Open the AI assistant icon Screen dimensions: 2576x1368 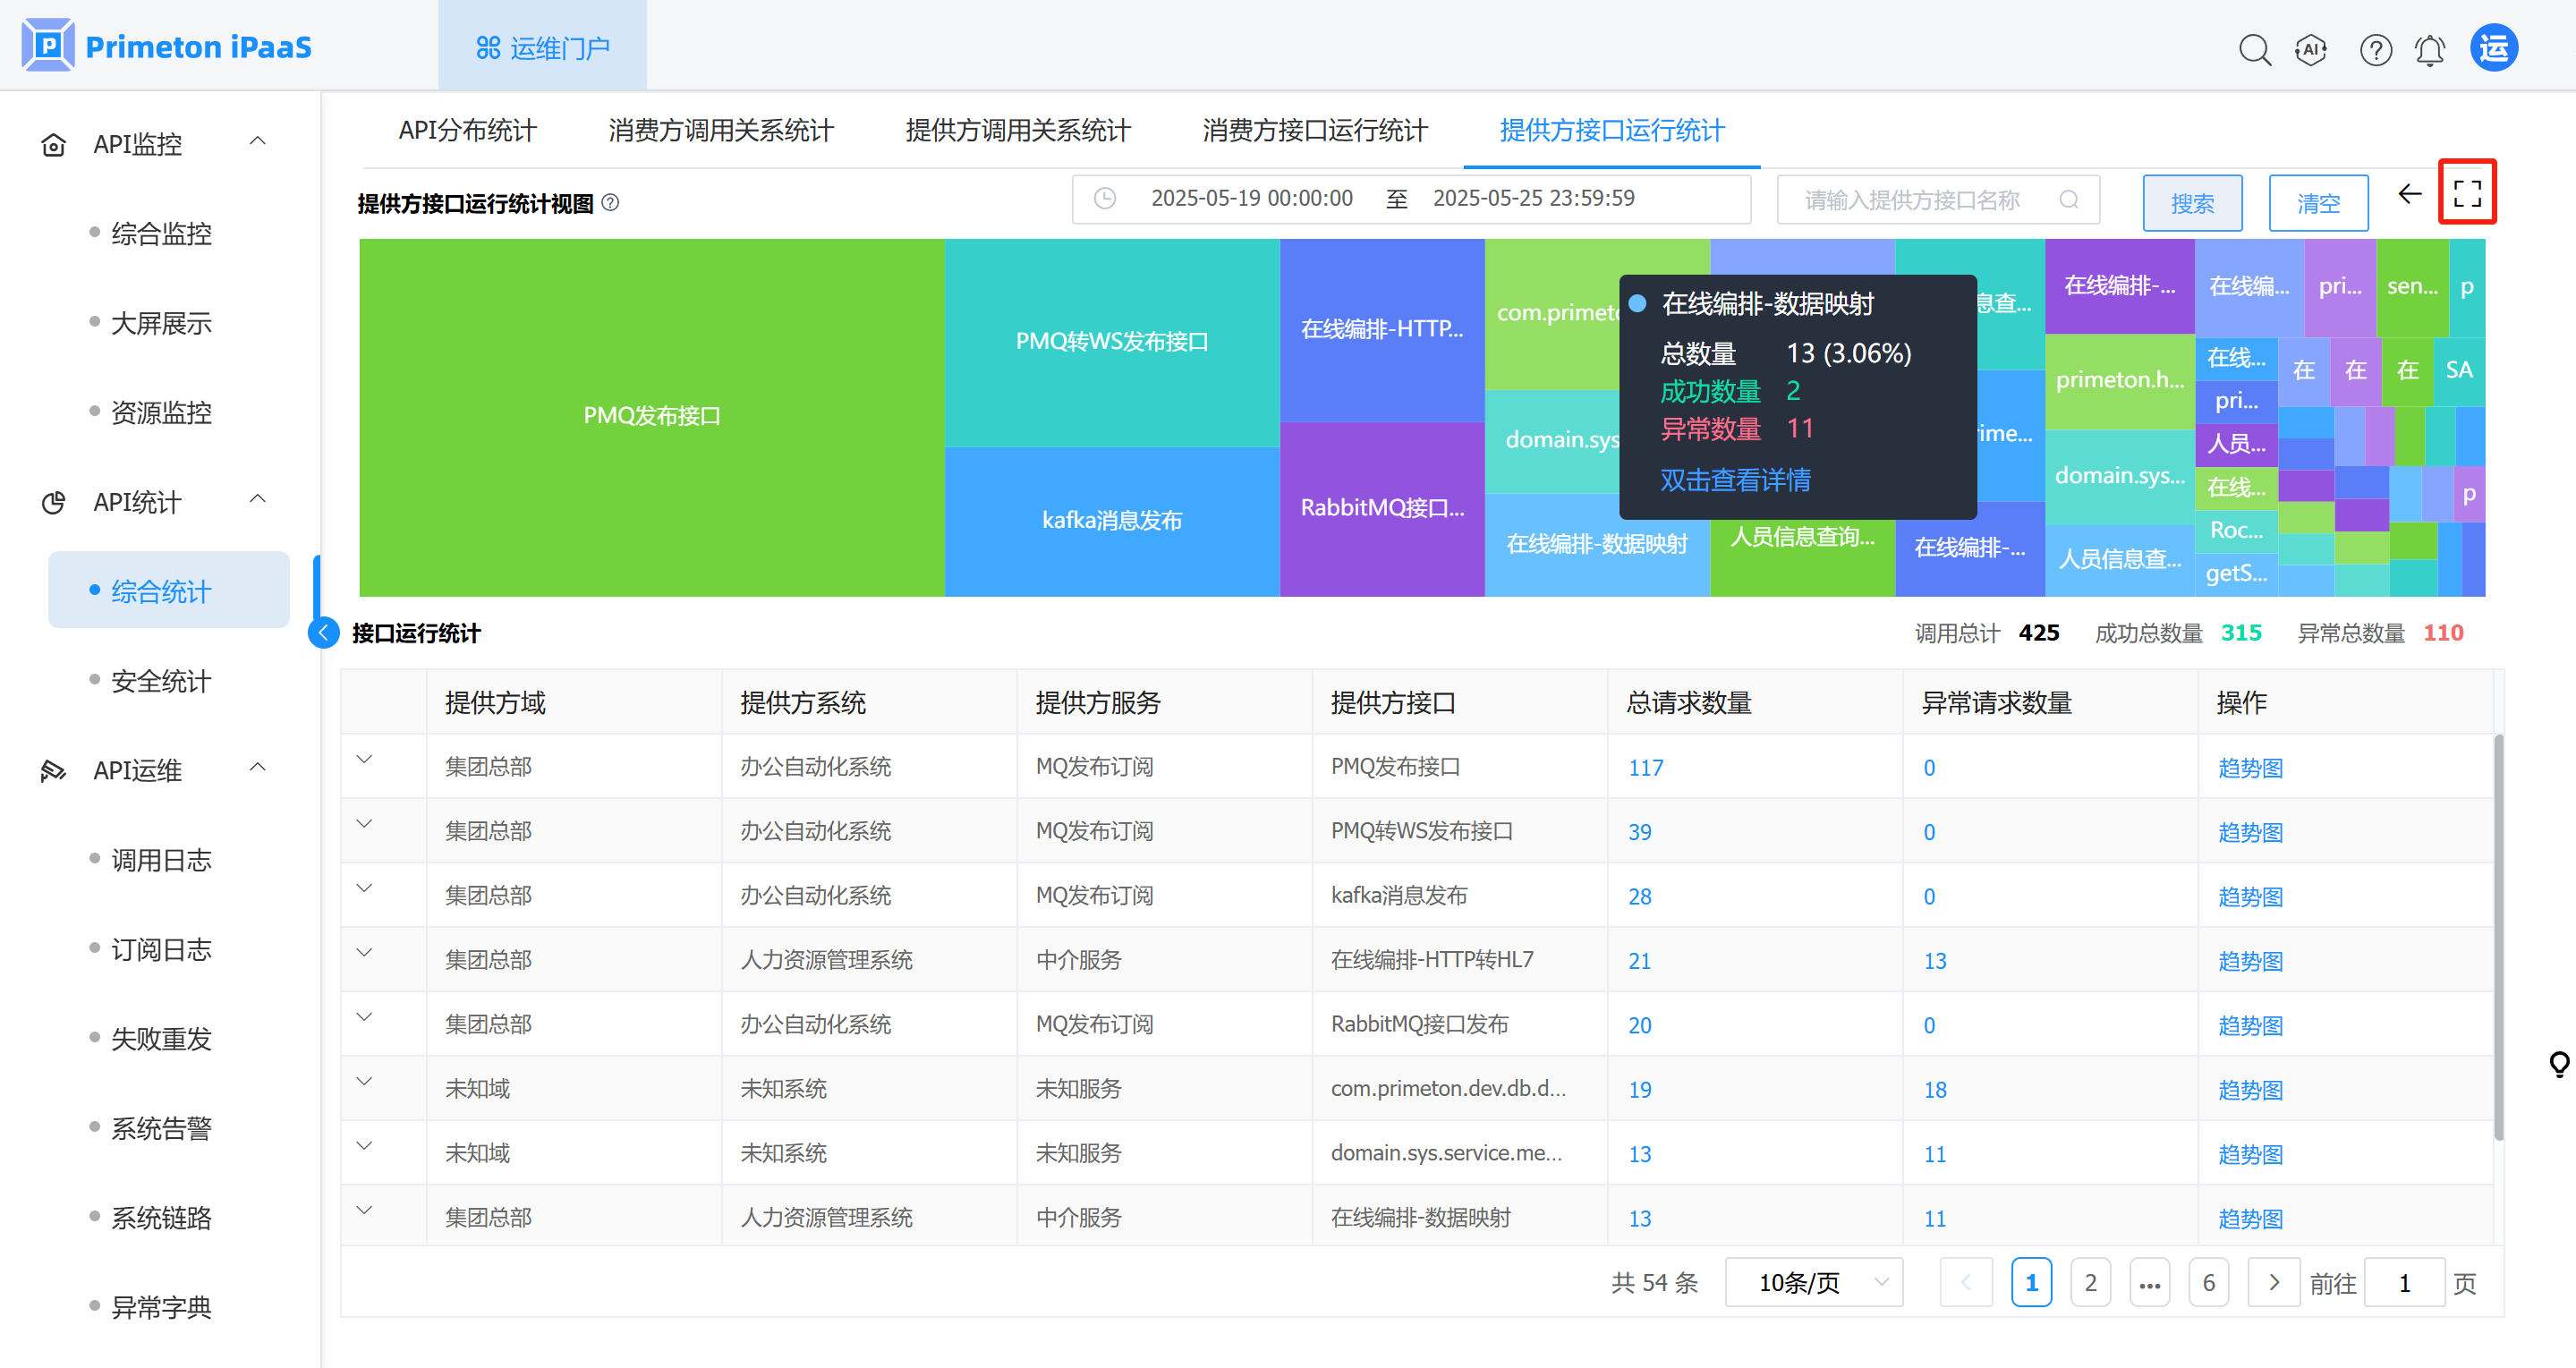[x=2311, y=49]
